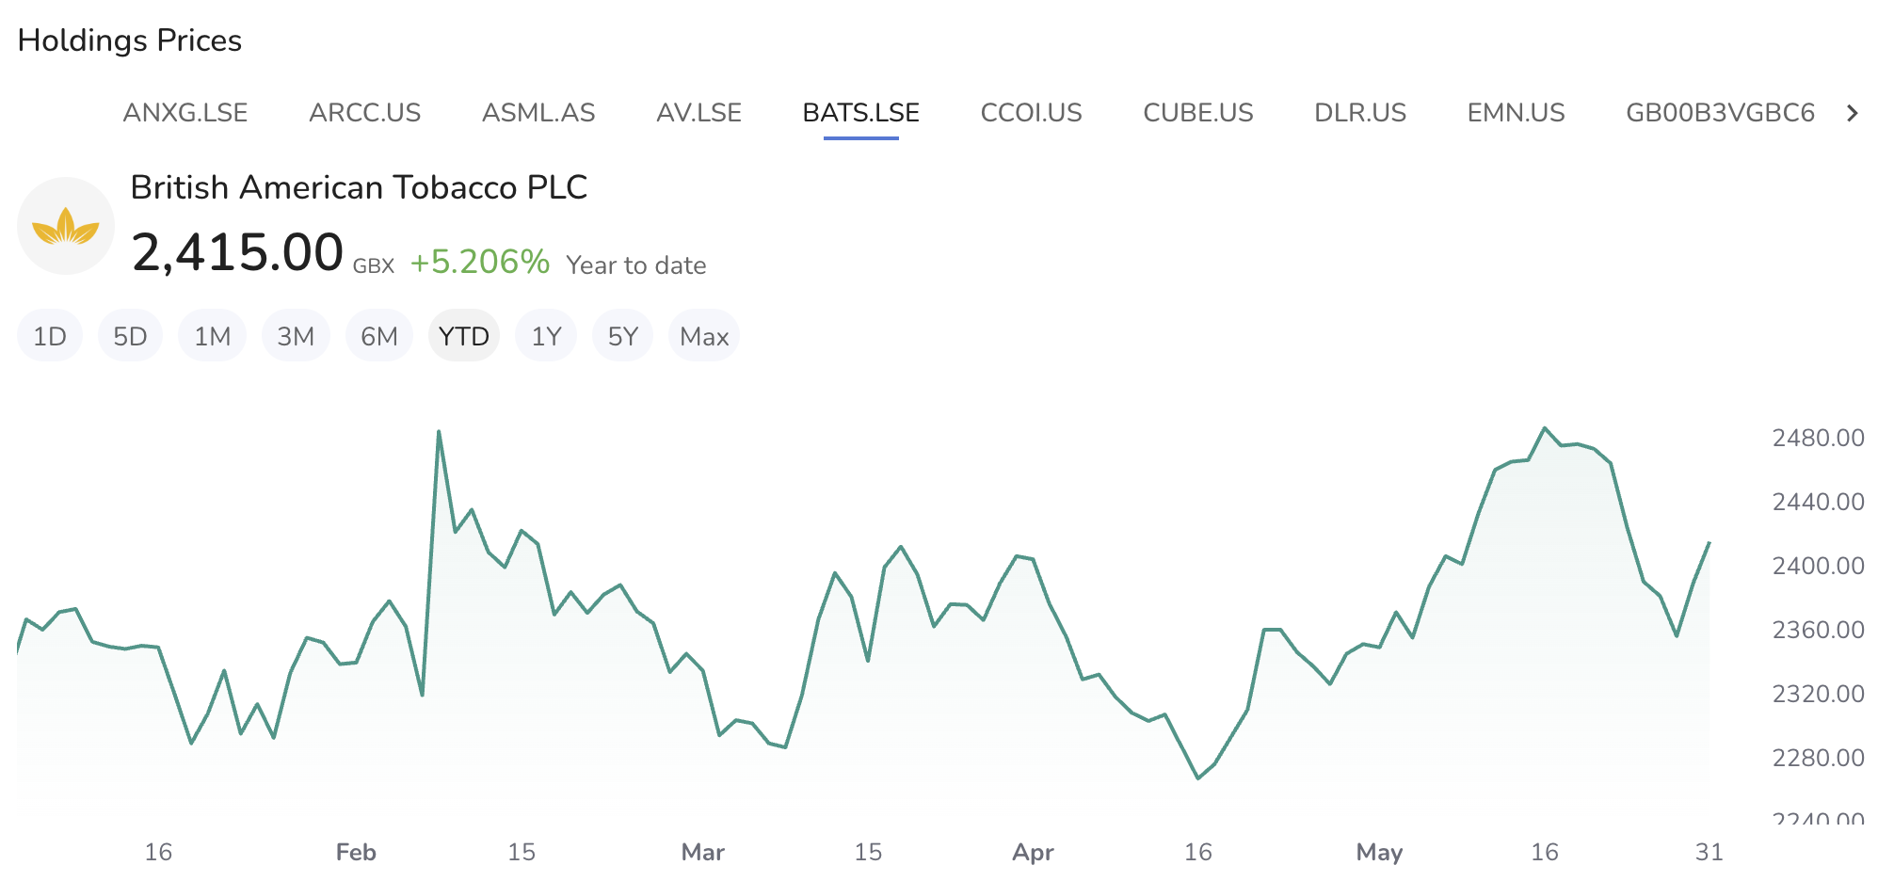The height and width of the screenshot is (881, 1894).
Task: Set chart range to 1D
Action: pos(50,336)
